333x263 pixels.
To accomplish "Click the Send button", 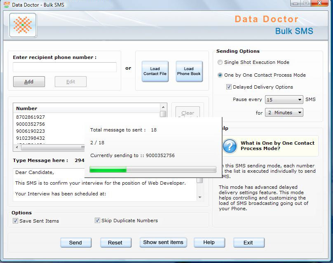I will click(x=75, y=242).
